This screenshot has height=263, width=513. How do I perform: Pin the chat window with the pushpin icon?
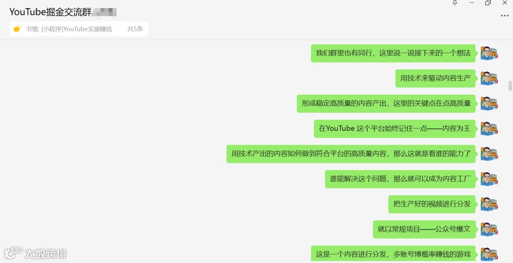(x=455, y=3)
